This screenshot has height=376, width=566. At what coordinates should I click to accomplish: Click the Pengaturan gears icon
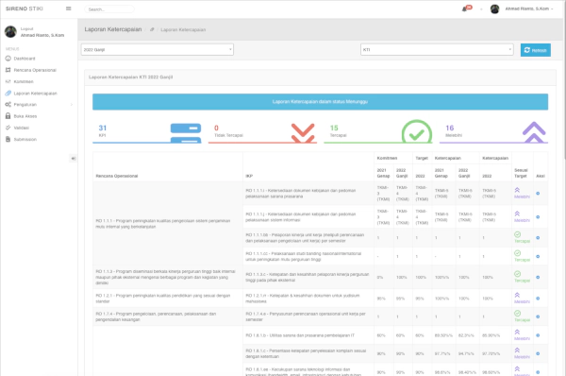[8, 105]
